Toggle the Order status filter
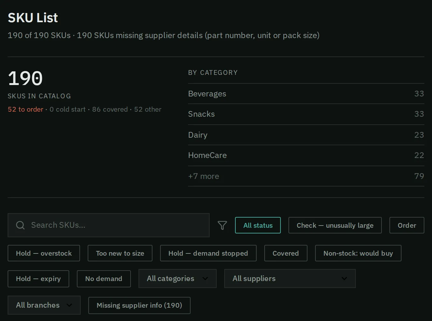The height and width of the screenshot is (321, 432). pos(407,225)
